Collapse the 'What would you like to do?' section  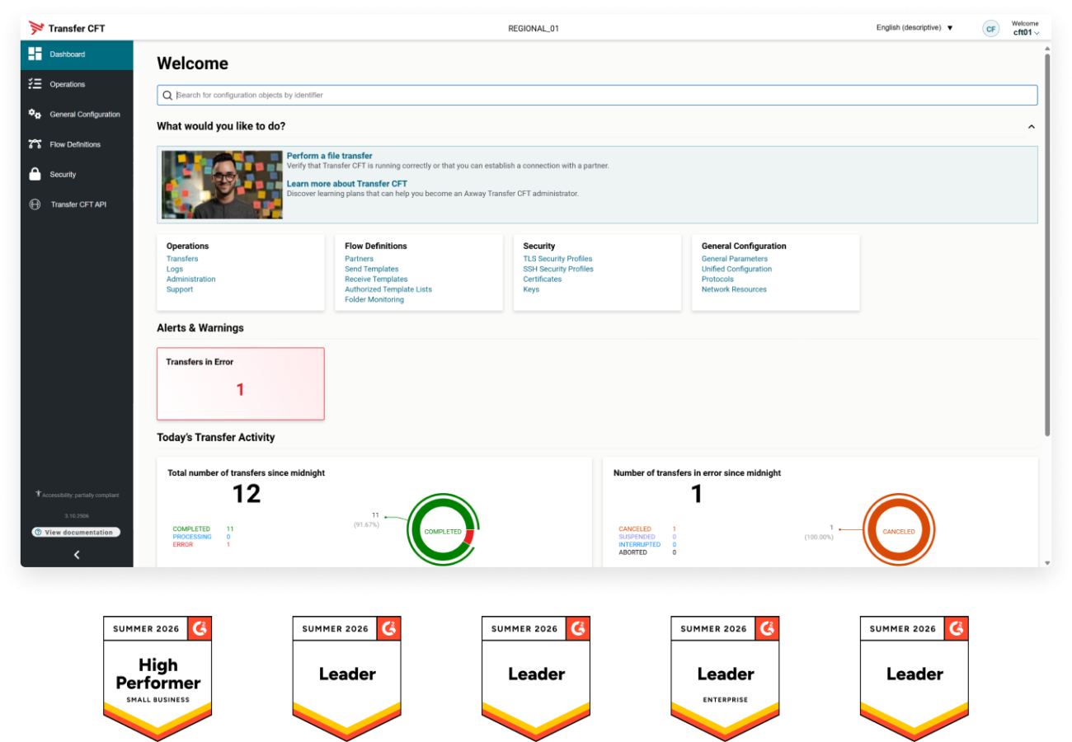1031,127
